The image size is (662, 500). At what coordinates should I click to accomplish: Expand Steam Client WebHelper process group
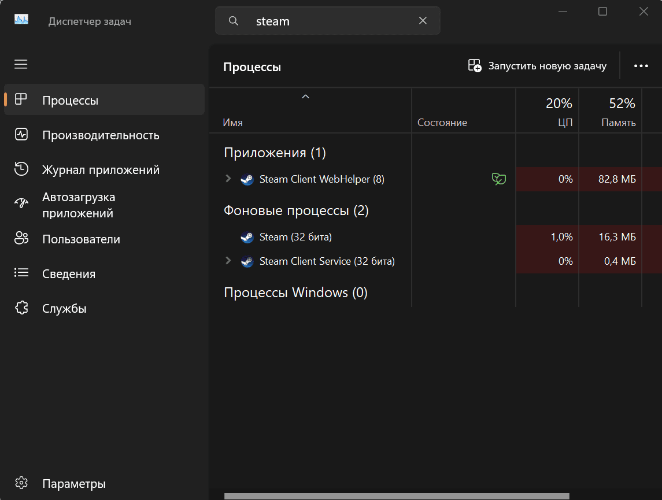point(228,179)
